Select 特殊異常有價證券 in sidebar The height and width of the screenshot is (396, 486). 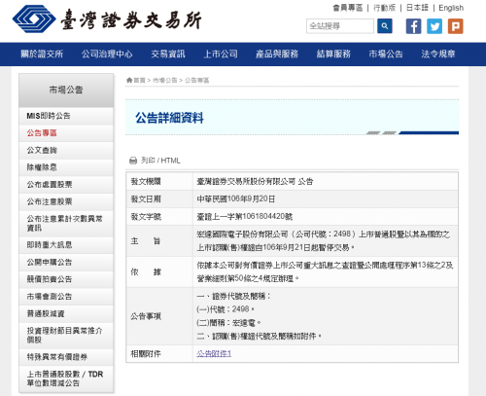coord(66,357)
